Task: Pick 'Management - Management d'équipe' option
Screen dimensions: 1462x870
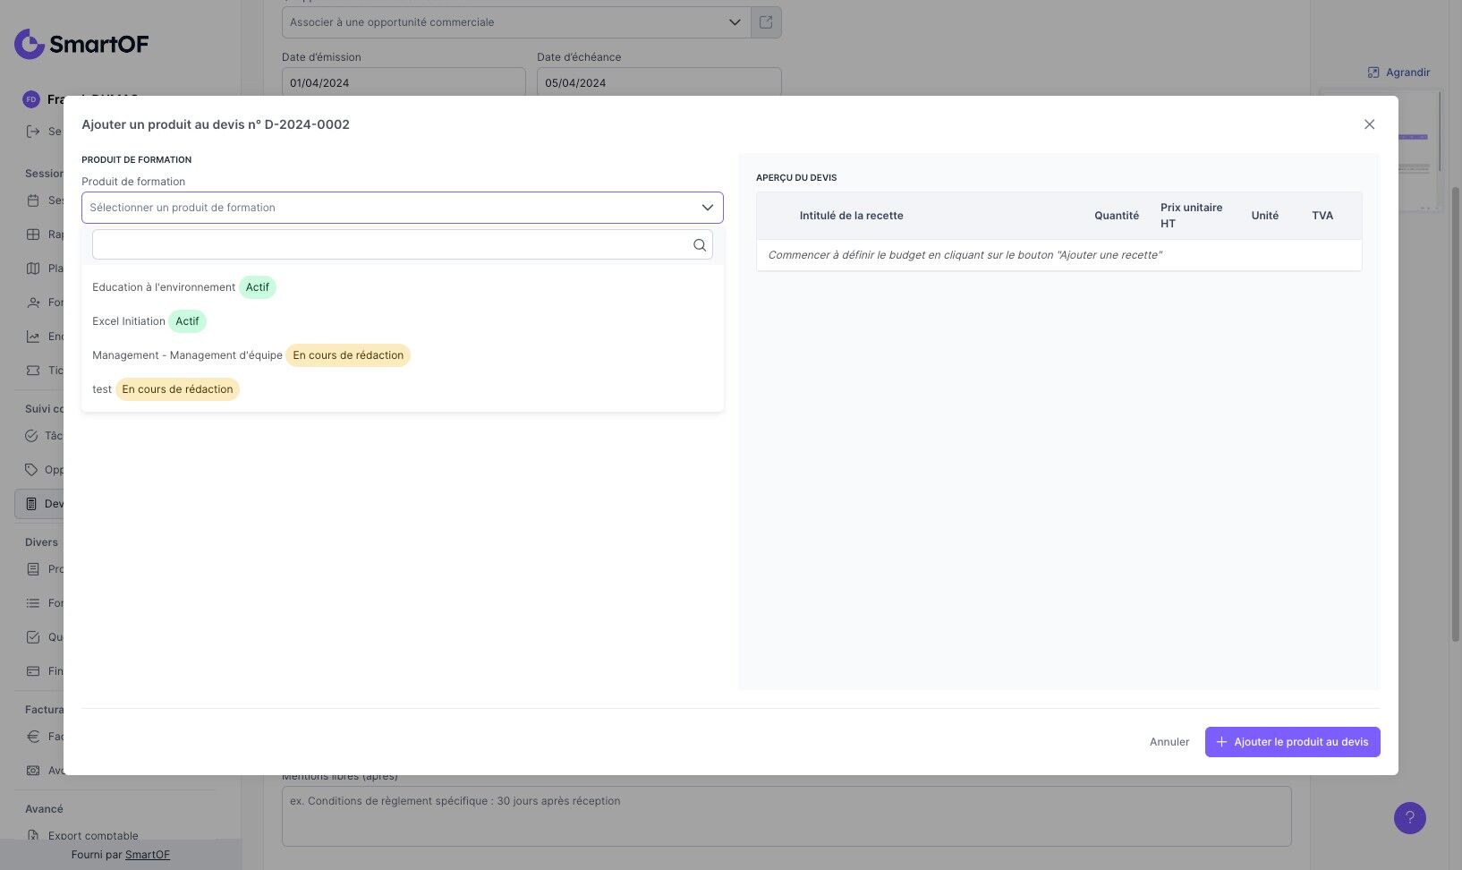Action: click(x=403, y=355)
